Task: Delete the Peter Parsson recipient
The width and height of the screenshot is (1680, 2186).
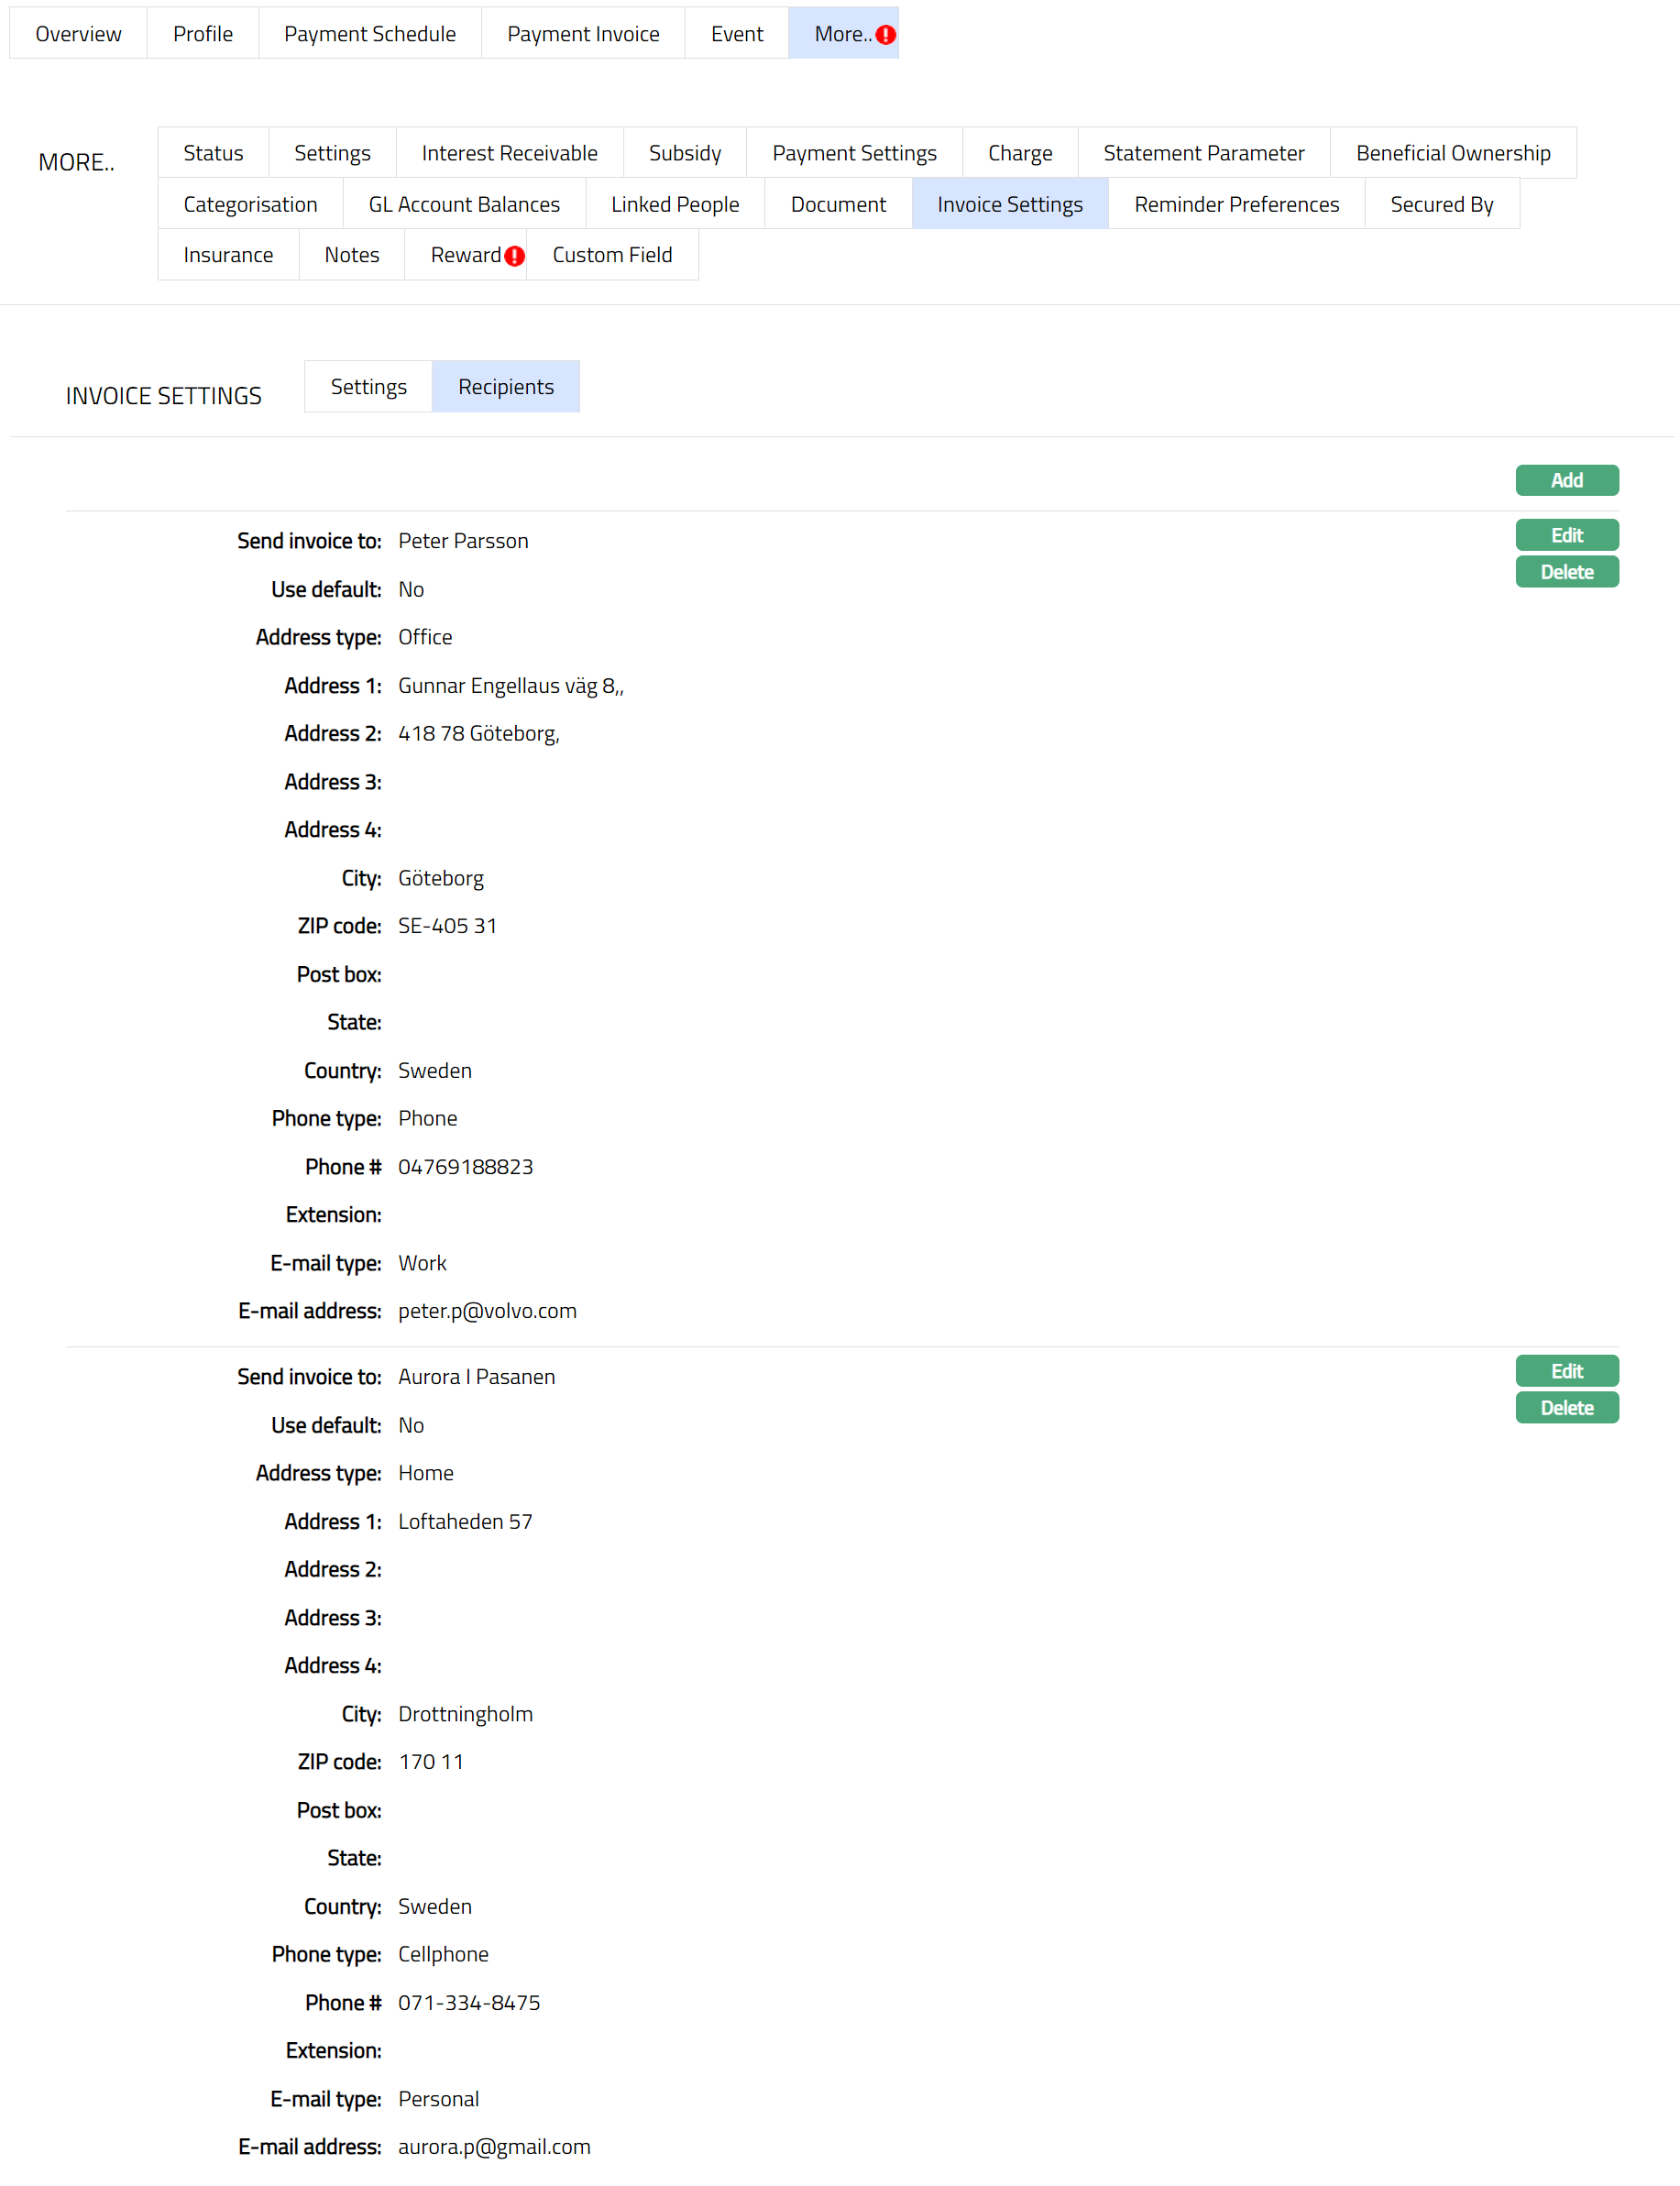Action: (1566, 572)
